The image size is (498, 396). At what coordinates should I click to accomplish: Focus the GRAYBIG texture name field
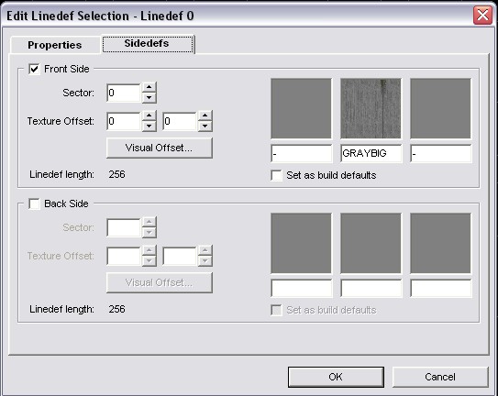click(x=371, y=153)
